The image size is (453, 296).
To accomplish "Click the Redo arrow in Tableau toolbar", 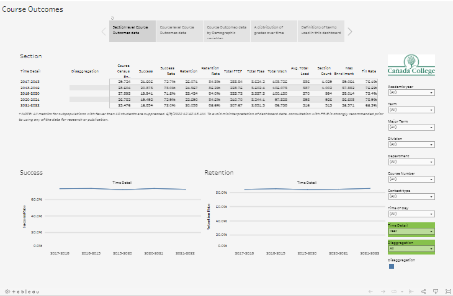I will pyautogui.click(x=383, y=292).
